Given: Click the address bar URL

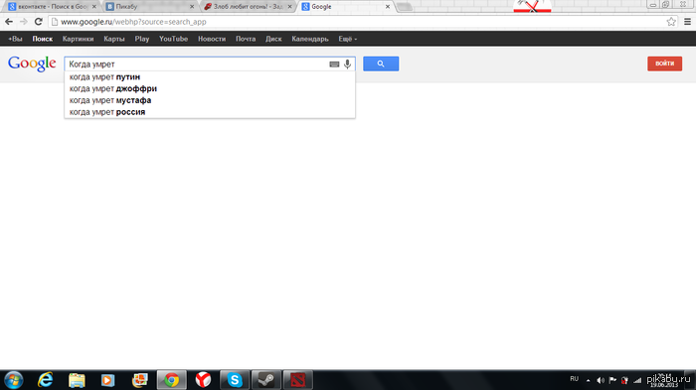Looking at the screenshot, I should click(133, 22).
